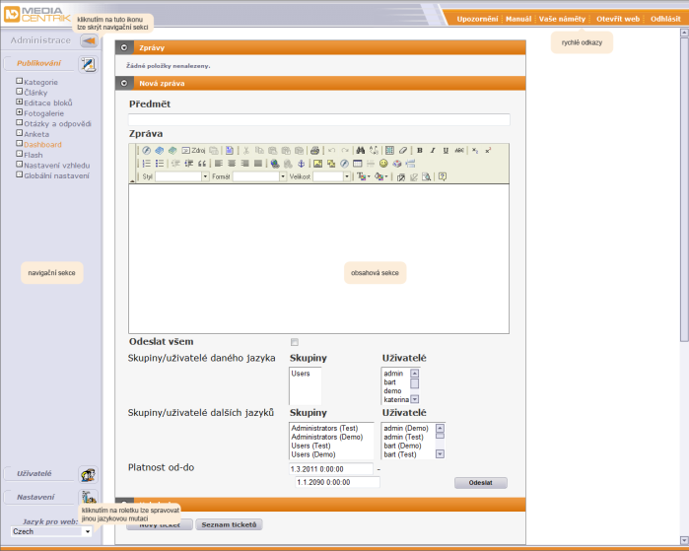
Task: Open the background color picker
Action: coord(380,176)
